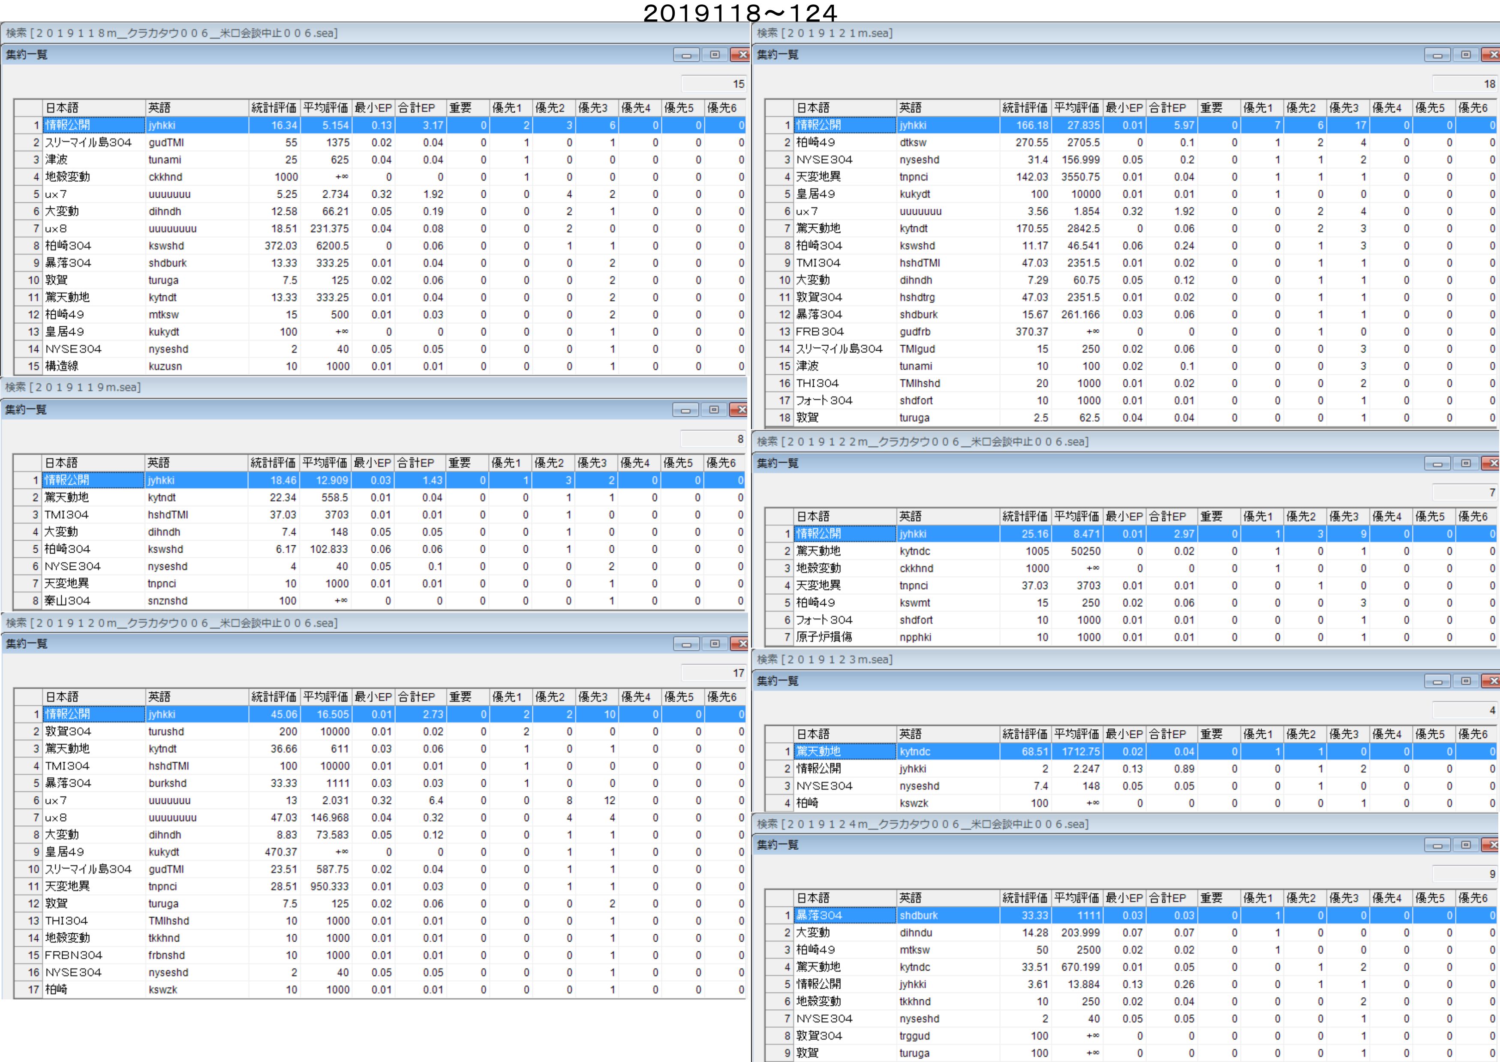Sort by 統計評価 header in 20191118m table
The image size is (1500, 1062).
pyautogui.click(x=274, y=108)
